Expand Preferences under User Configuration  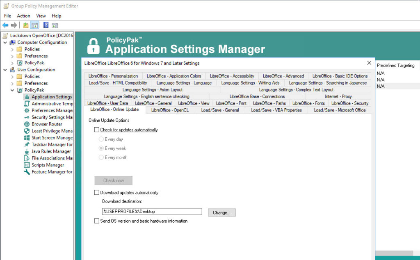[x=12, y=83]
